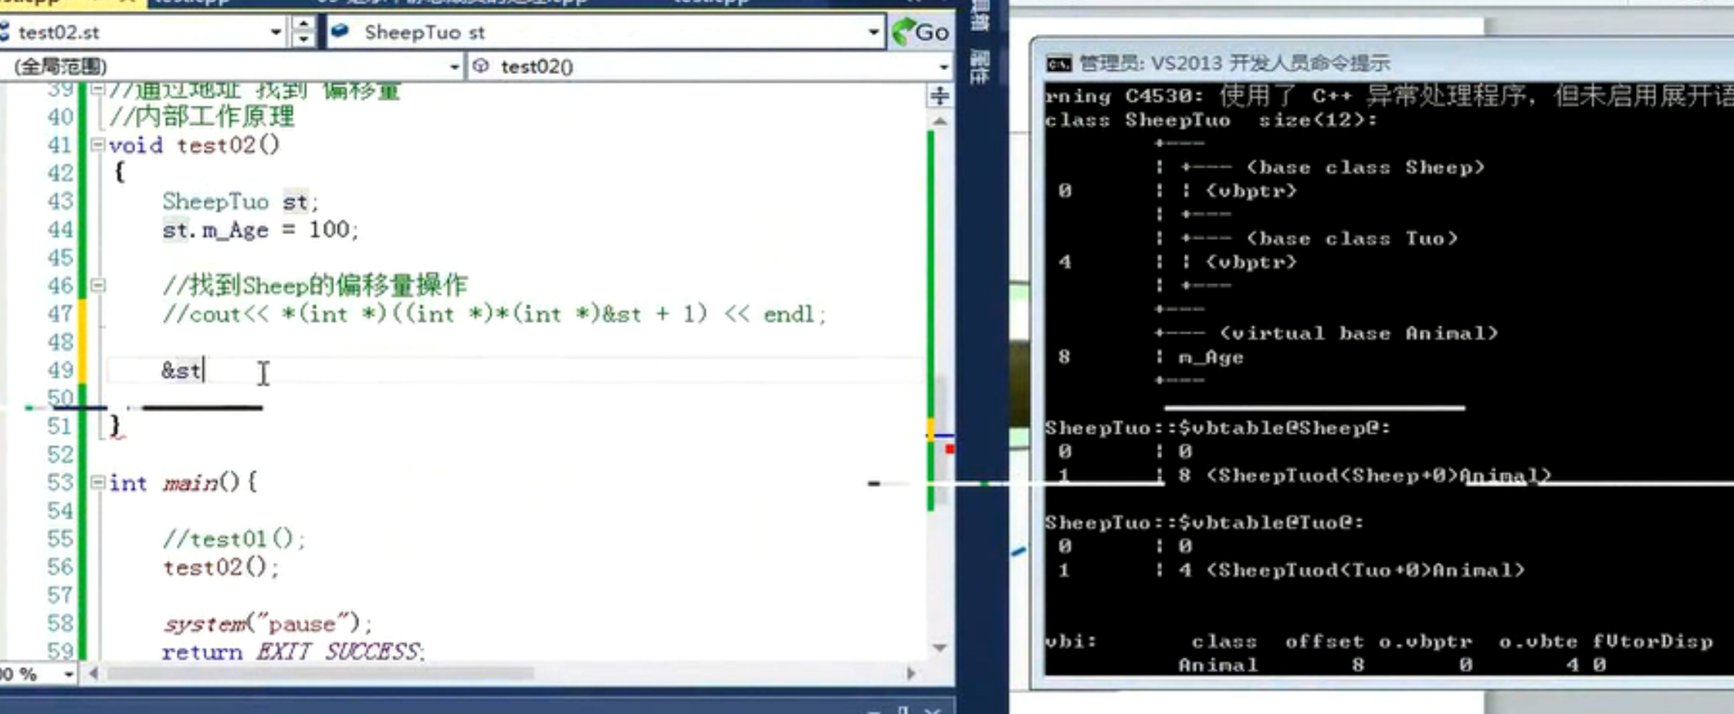Click the '//test01();' comment line
1734x714 pixels.
click(x=234, y=539)
